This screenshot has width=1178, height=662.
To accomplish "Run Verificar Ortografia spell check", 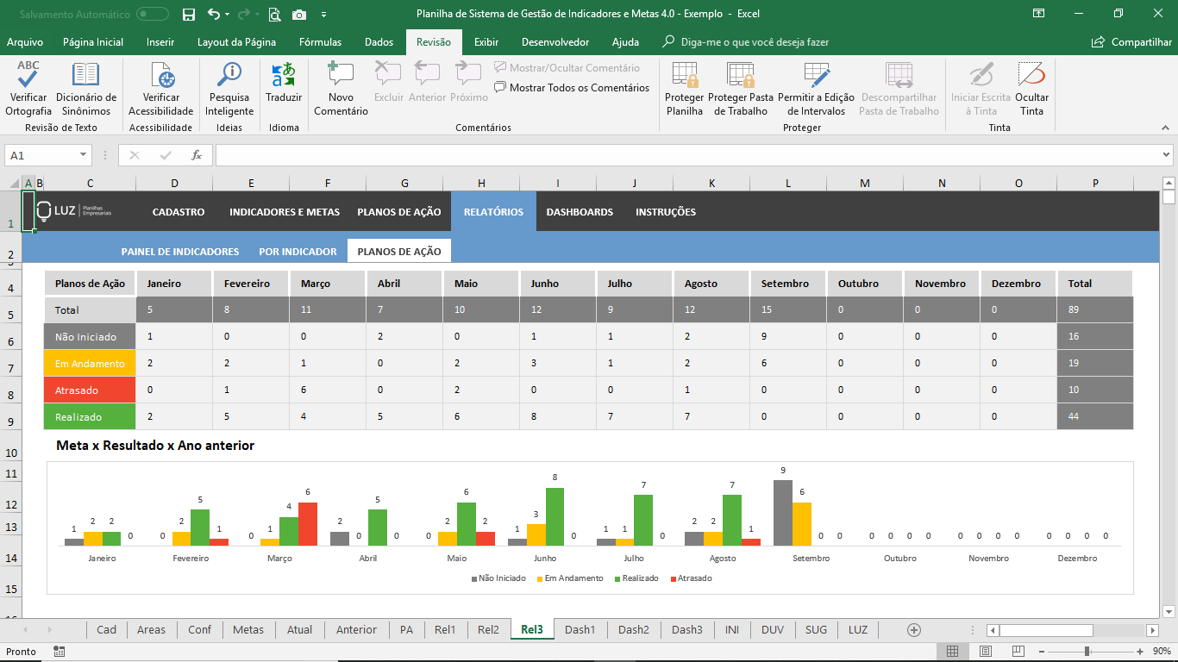I will coord(28,88).
